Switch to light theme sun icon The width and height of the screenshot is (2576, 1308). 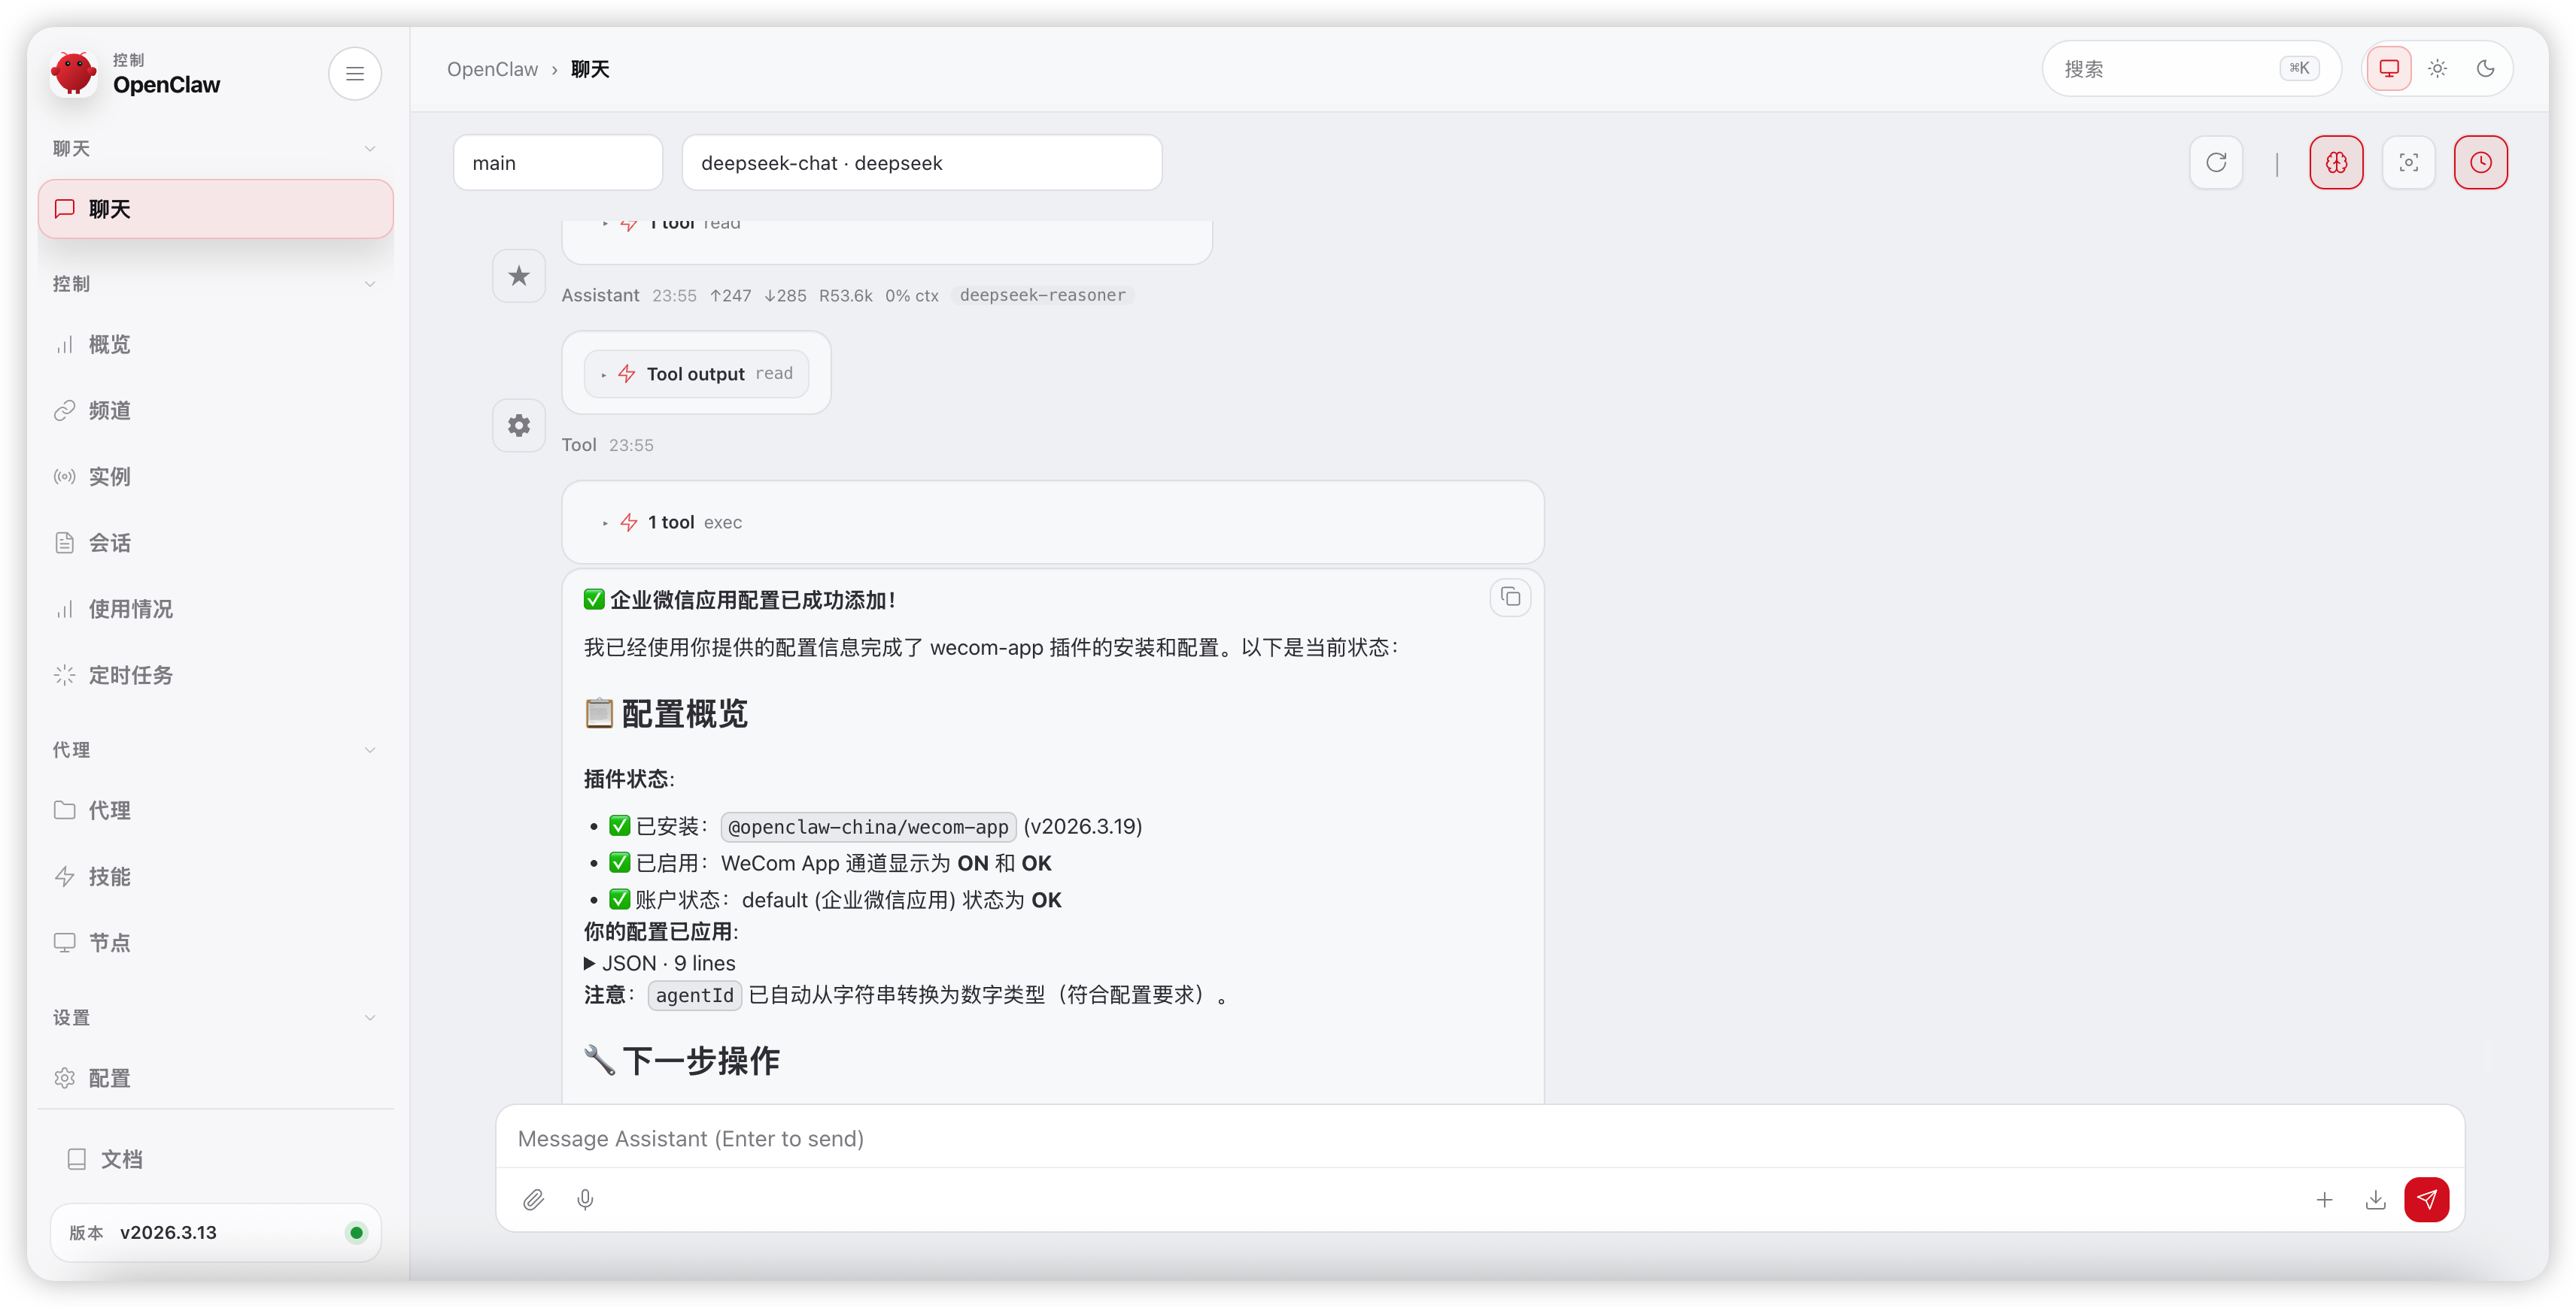[x=2437, y=69]
